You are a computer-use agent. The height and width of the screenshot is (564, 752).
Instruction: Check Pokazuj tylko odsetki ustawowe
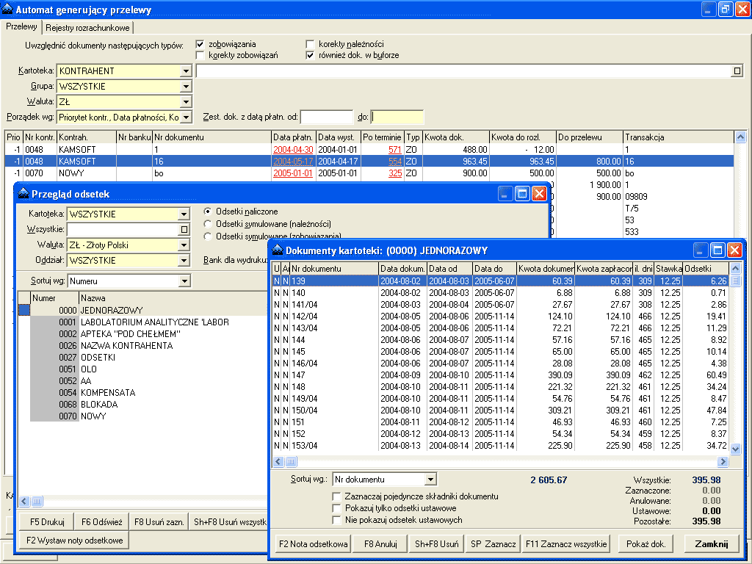[x=337, y=508]
